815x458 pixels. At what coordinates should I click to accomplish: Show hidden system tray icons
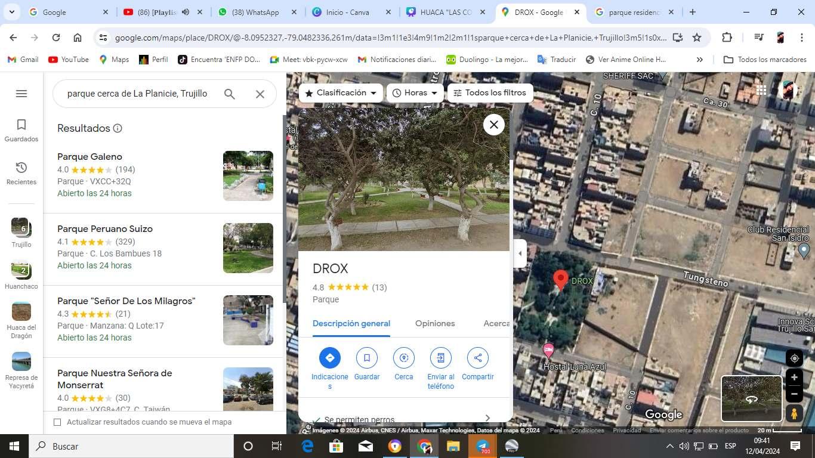coord(669,446)
